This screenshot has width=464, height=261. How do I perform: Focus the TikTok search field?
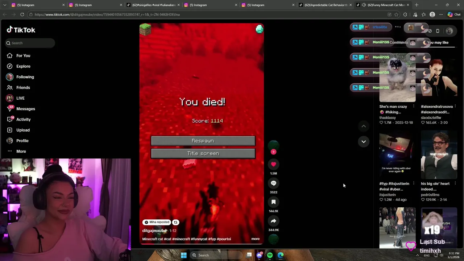(x=30, y=43)
